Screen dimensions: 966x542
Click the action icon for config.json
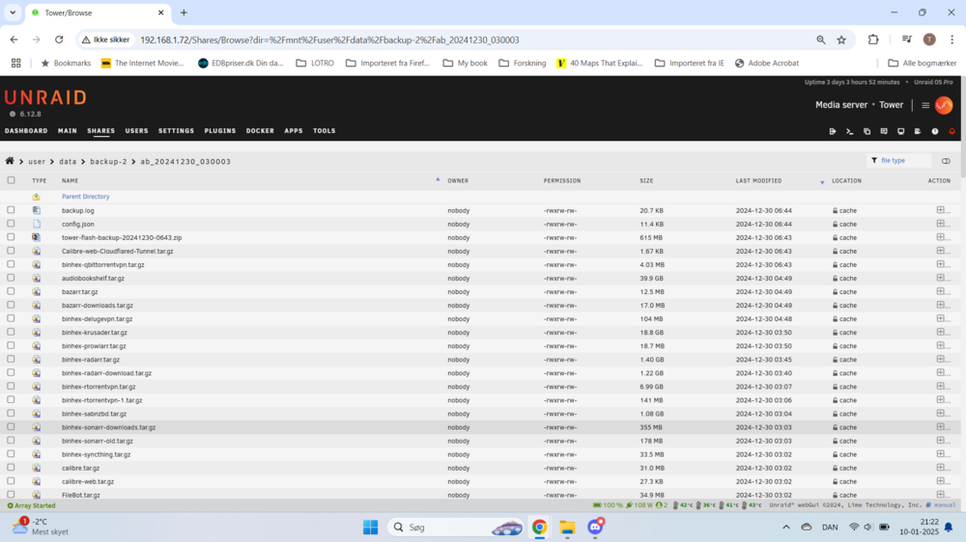click(x=943, y=224)
